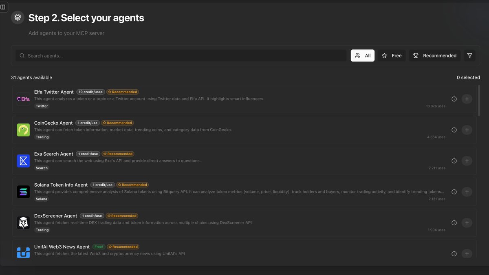Click the 0 selected counter
The width and height of the screenshot is (489, 275).
468,77
